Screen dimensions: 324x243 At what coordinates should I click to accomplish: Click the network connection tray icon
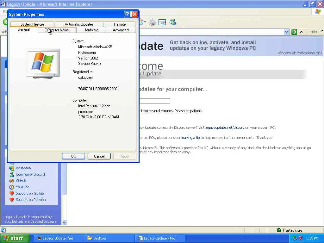[x=295, y=238]
